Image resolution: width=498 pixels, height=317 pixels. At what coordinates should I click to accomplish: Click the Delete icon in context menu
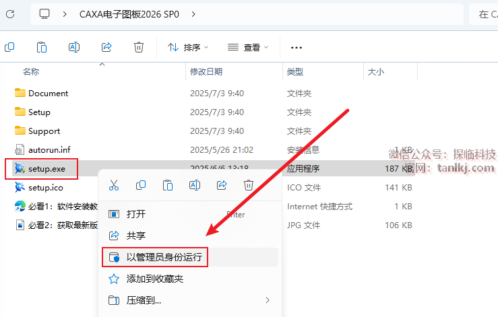249,185
